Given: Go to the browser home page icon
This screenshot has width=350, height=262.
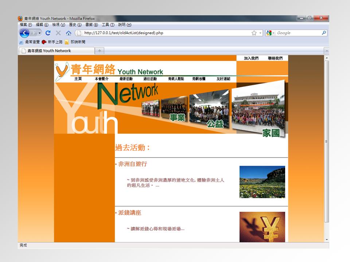Looking at the screenshot, I should click(69, 33).
